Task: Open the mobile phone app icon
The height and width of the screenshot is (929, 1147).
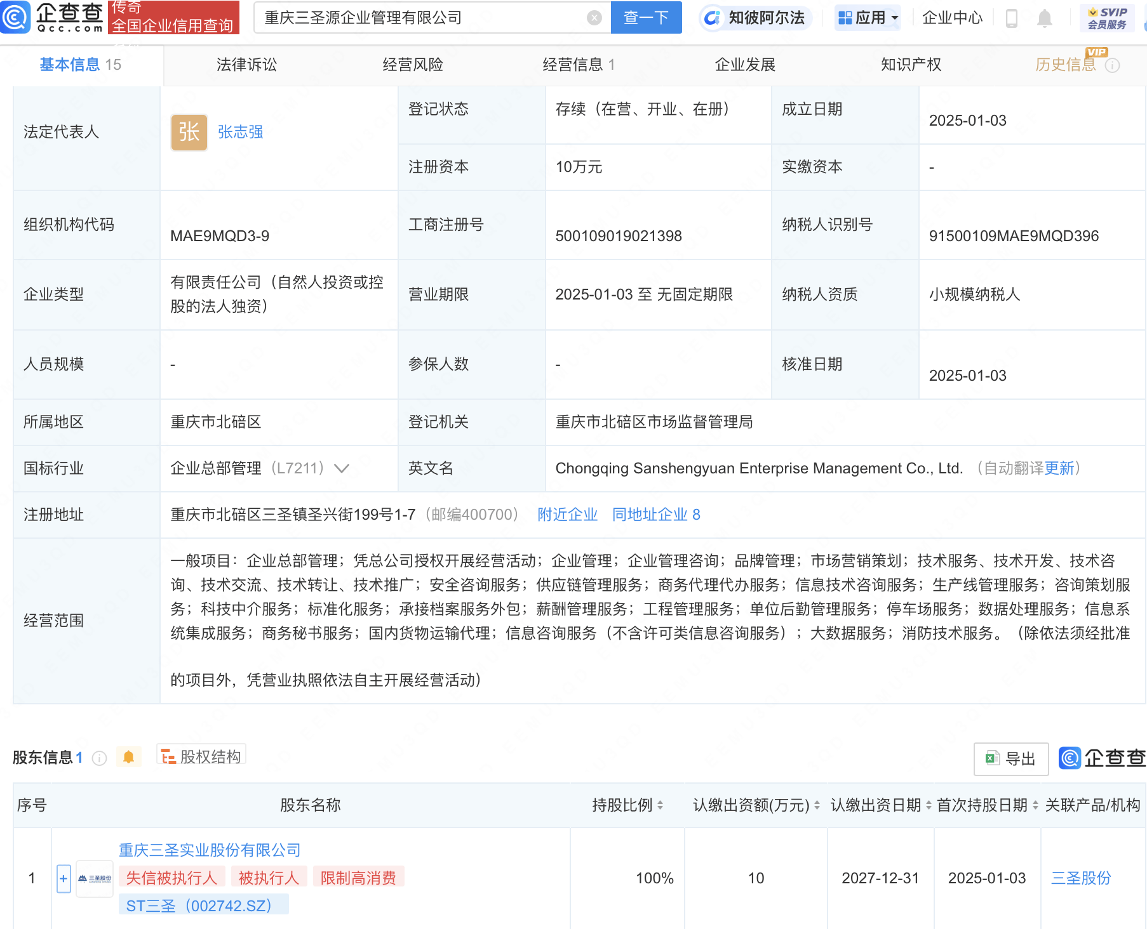Action: tap(1012, 18)
